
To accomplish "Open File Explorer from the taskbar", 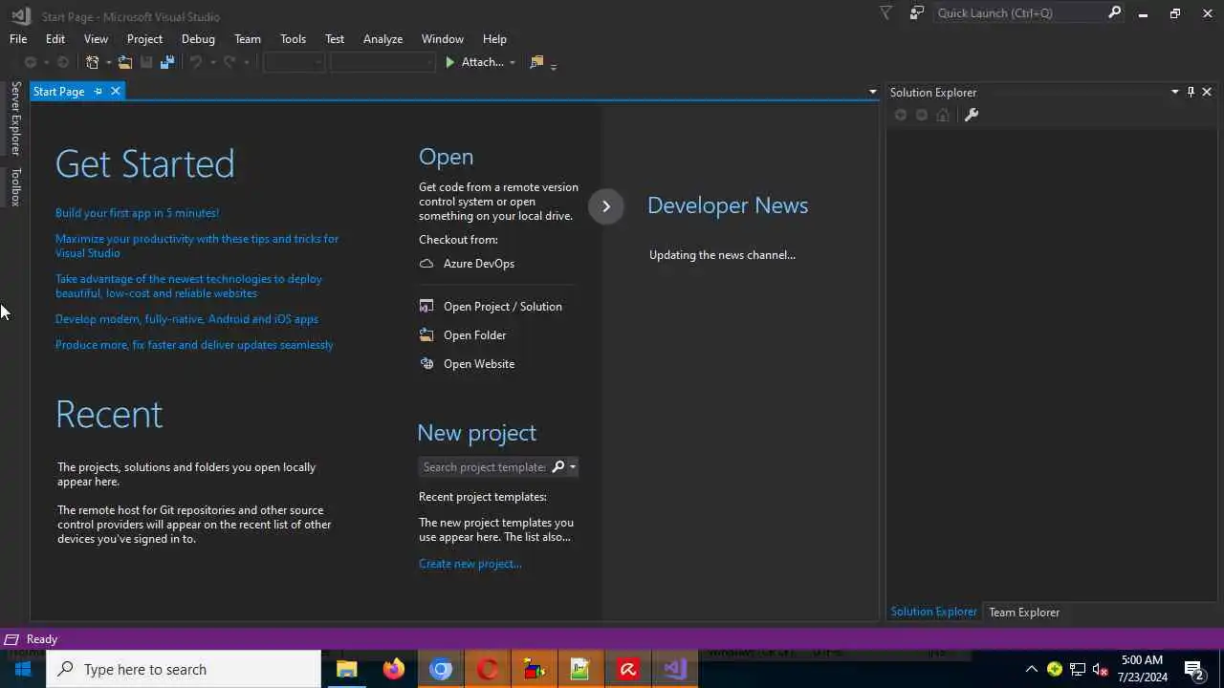I will (x=347, y=669).
